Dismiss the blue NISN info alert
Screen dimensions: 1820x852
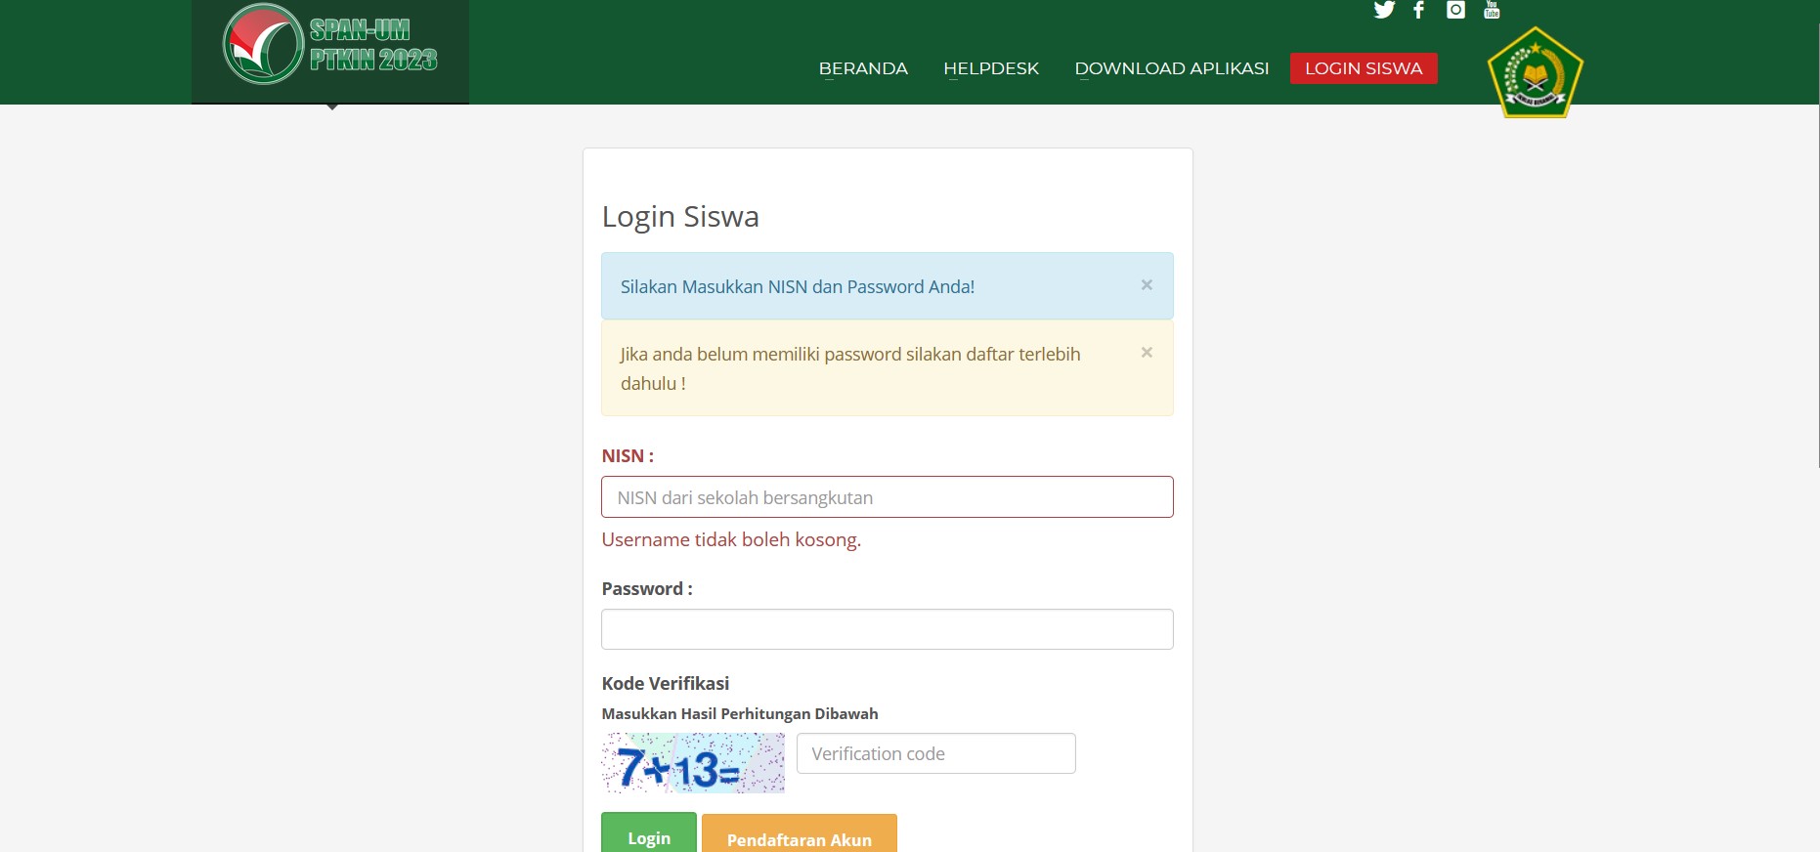point(1147,285)
